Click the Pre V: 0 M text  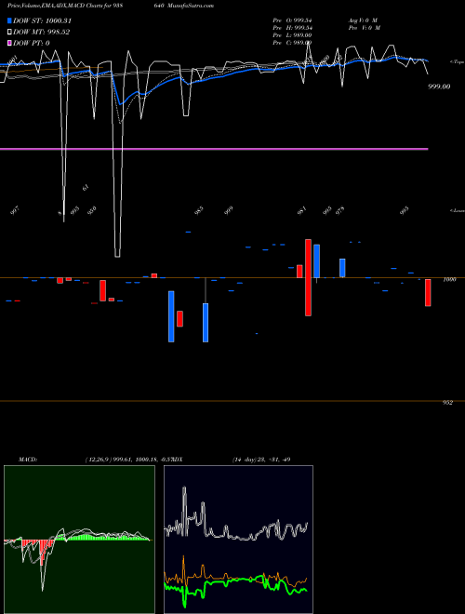(364, 28)
